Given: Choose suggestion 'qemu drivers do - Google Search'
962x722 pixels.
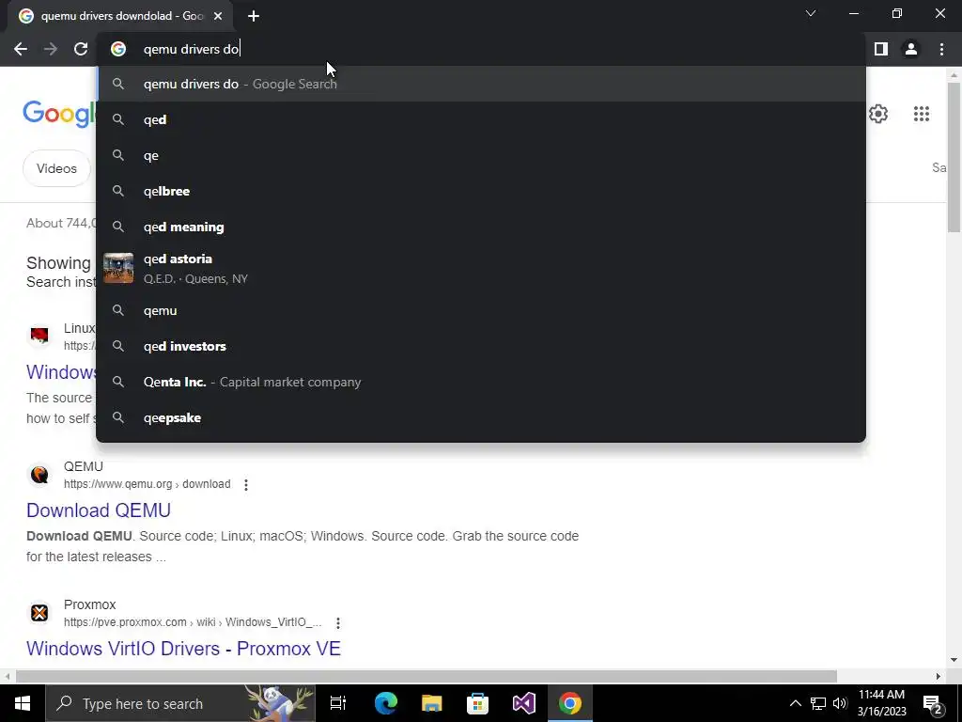Looking at the screenshot, I should point(481,84).
